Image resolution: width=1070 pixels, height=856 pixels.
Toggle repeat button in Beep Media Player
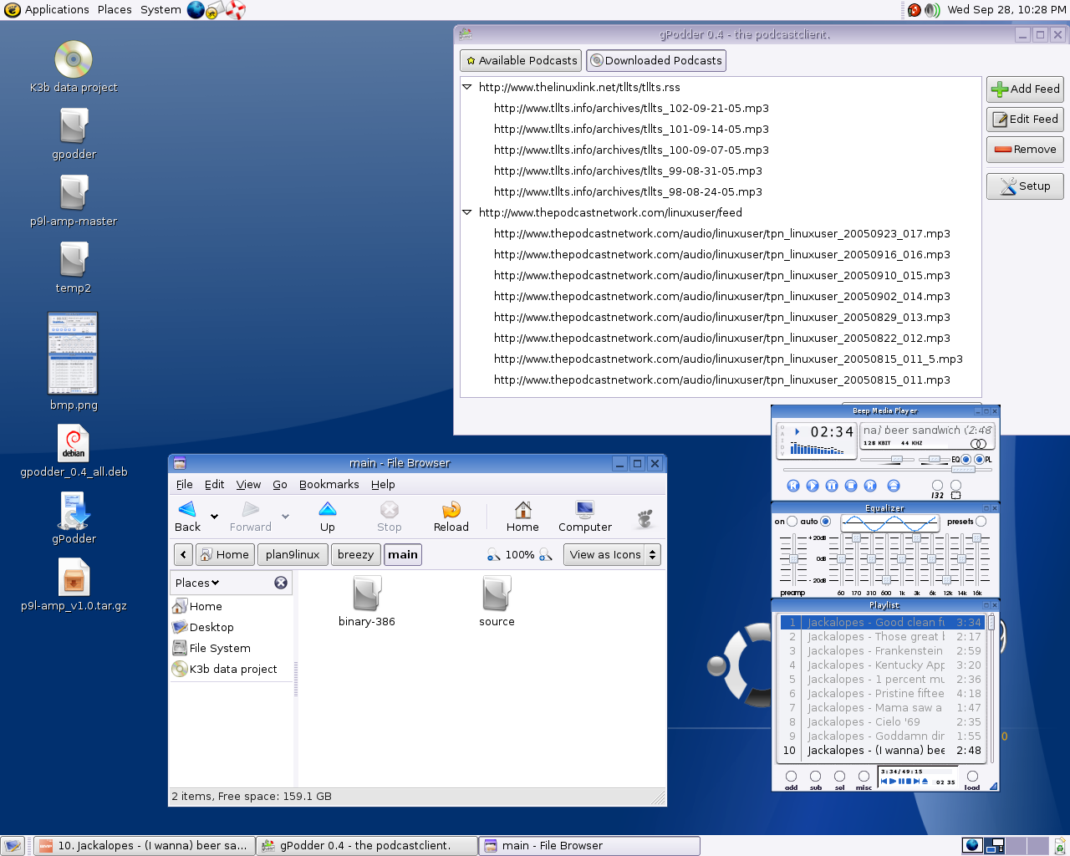coord(955,485)
